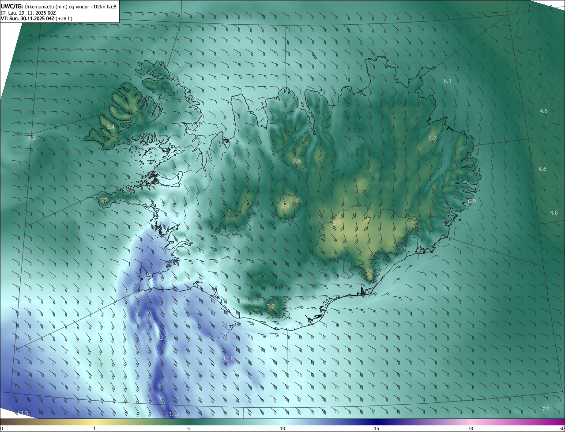Click the 3.2 value on Snæfellsnes peninsula
The height and width of the screenshot is (432, 565).
[x=104, y=201]
